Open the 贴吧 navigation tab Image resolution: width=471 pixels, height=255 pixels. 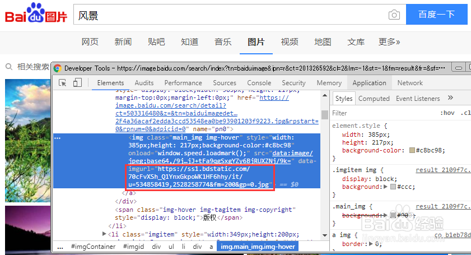[x=156, y=42]
